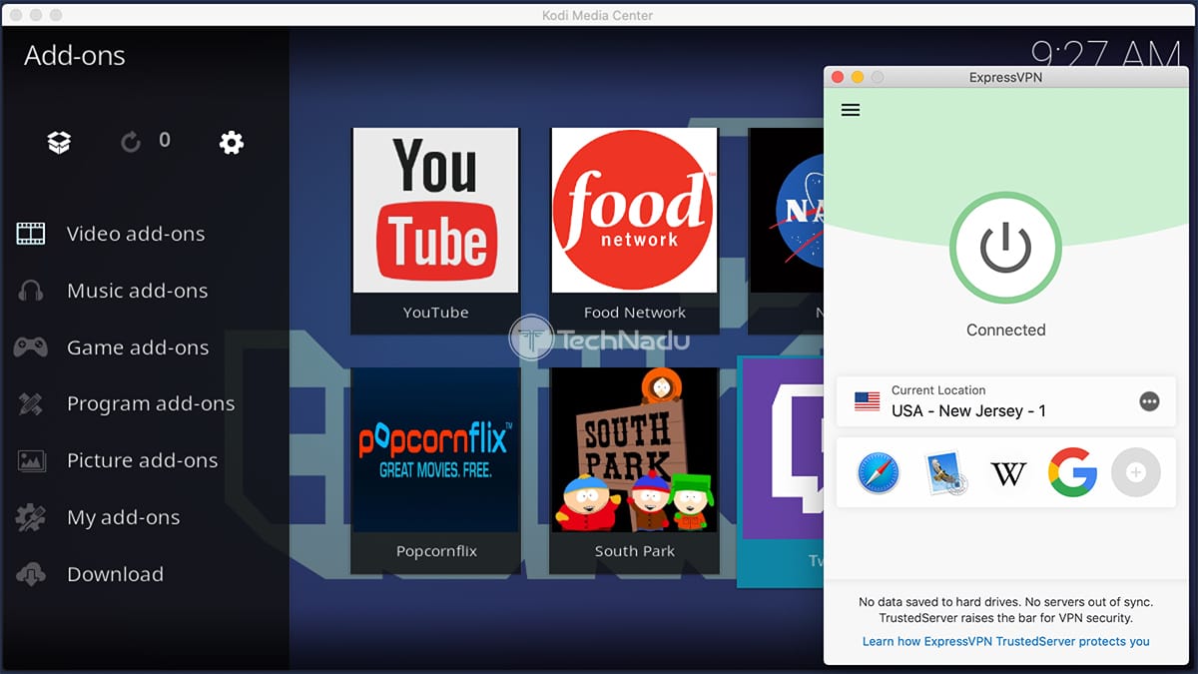Select Picture add-ons category
This screenshot has width=1198, height=674.
click(x=143, y=461)
